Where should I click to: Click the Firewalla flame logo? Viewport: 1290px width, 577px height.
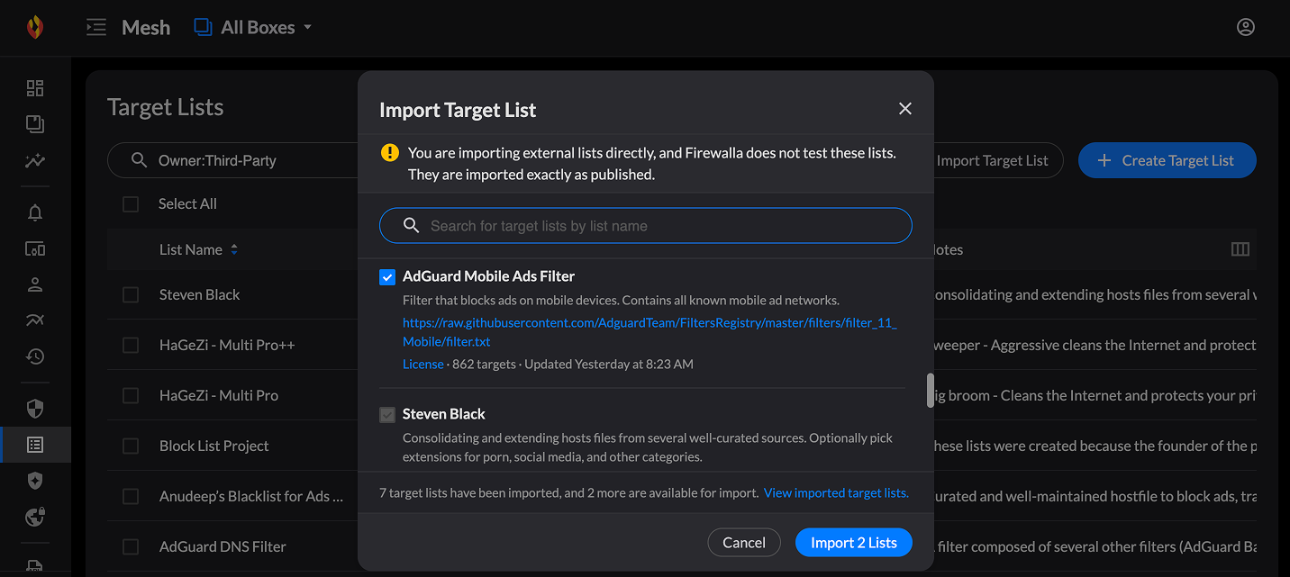coord(35,27)
